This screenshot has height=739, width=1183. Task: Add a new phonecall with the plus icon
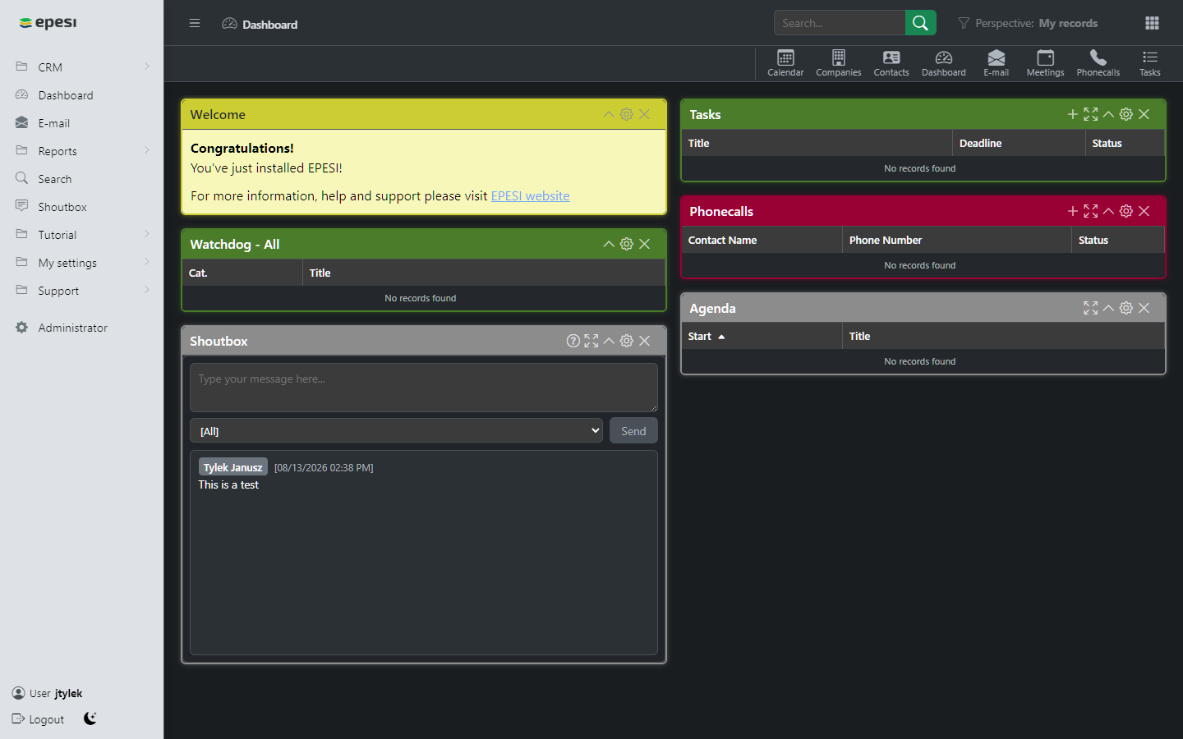1073,211
